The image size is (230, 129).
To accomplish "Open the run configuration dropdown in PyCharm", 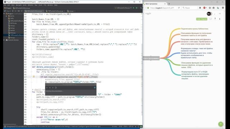I will click(123, 8).
